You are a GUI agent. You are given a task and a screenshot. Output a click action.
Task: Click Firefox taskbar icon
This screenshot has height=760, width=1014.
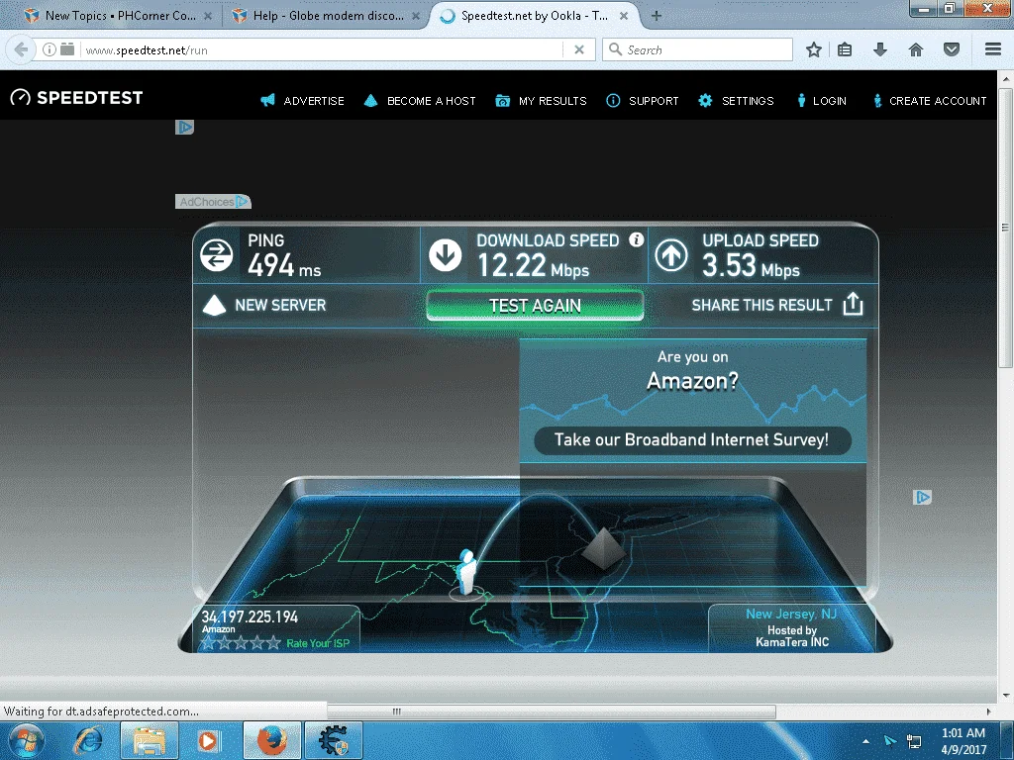pos(271,740)
